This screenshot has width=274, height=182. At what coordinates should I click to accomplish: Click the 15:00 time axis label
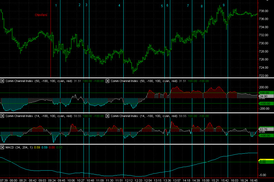pos(206,180)
